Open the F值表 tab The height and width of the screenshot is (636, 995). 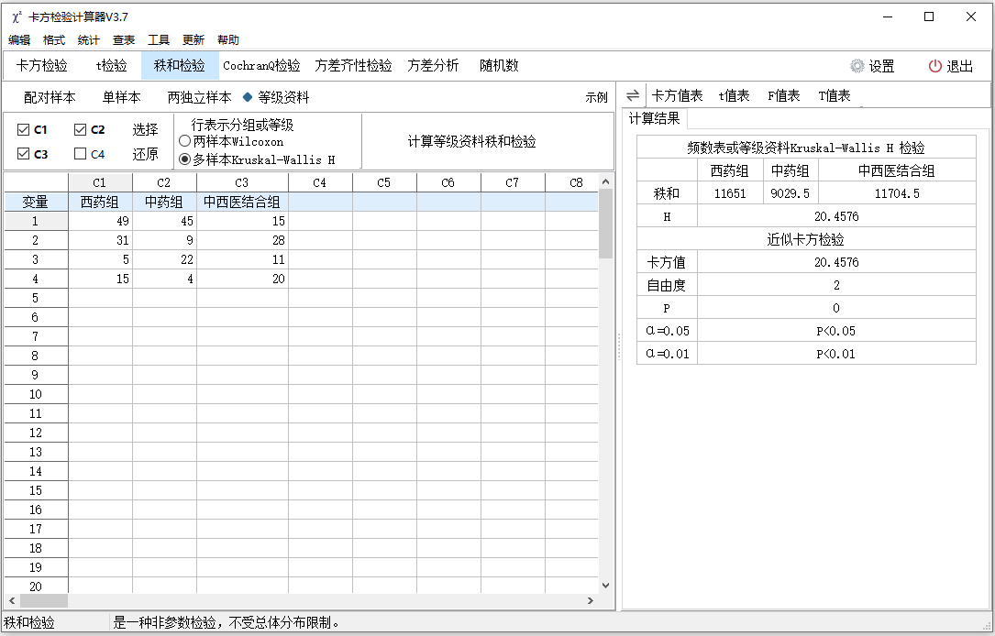(784, 95)
